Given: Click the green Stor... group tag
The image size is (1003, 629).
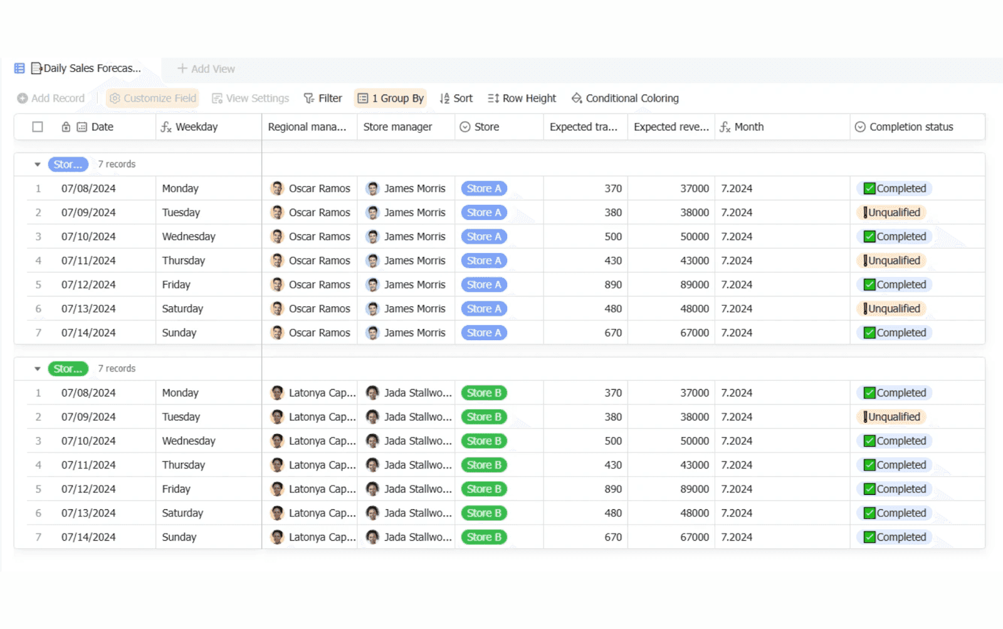Looking at the screenshot, I should coord(68,369).
